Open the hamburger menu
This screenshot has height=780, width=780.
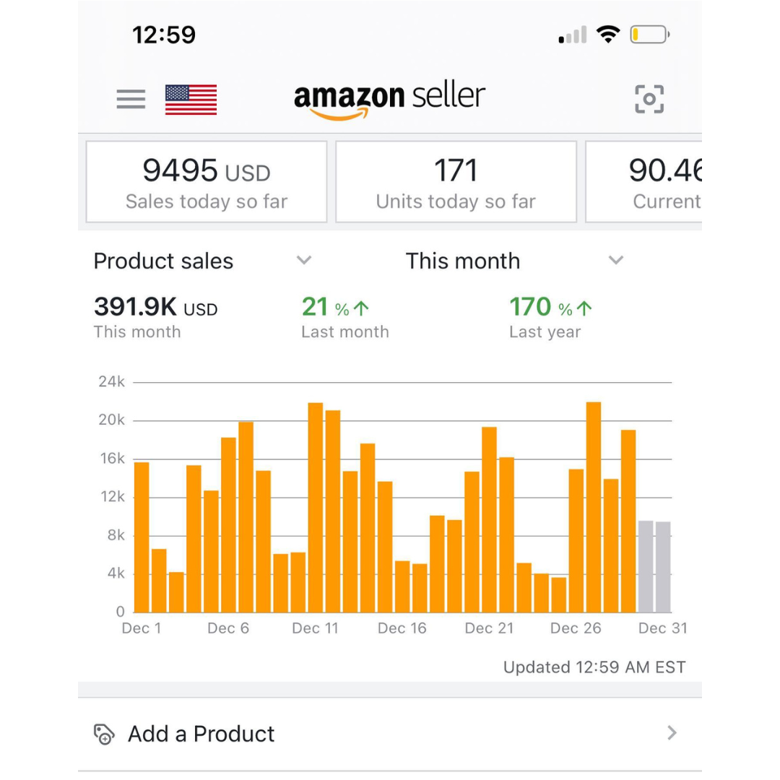coord(131,99)
